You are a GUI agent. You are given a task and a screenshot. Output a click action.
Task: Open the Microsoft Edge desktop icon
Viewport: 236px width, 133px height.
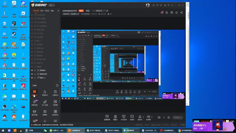(14, 108)
